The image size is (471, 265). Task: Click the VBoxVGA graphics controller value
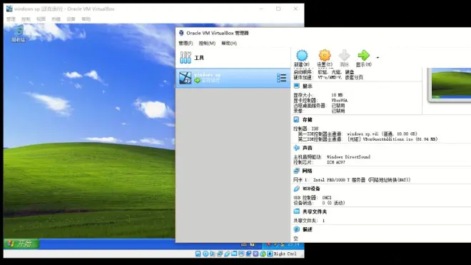340,101
